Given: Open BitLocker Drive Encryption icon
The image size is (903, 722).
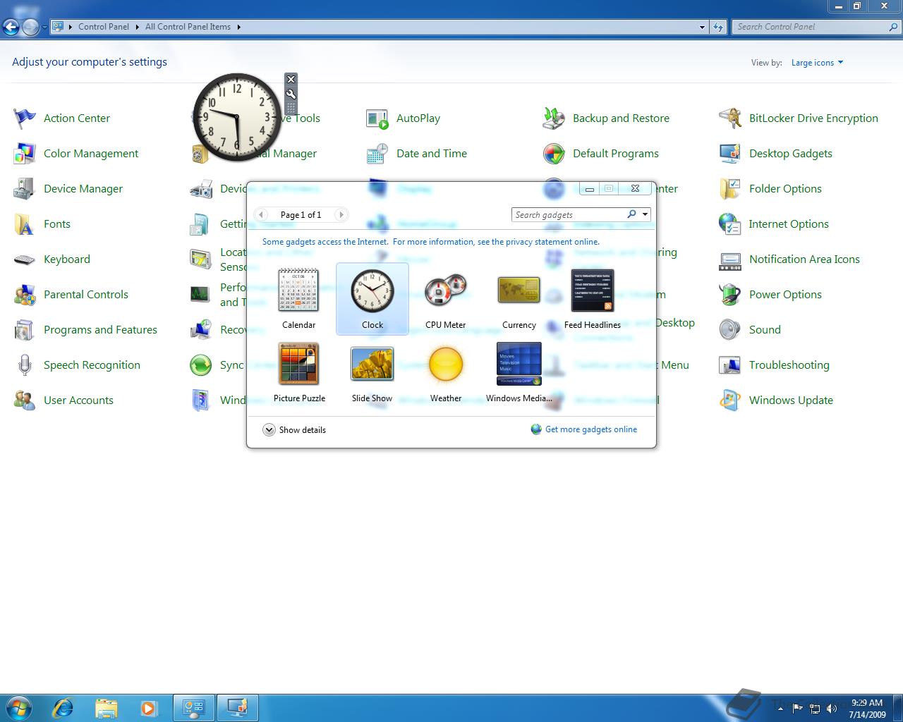Looking at the screenshot, I should coord(730,118).
